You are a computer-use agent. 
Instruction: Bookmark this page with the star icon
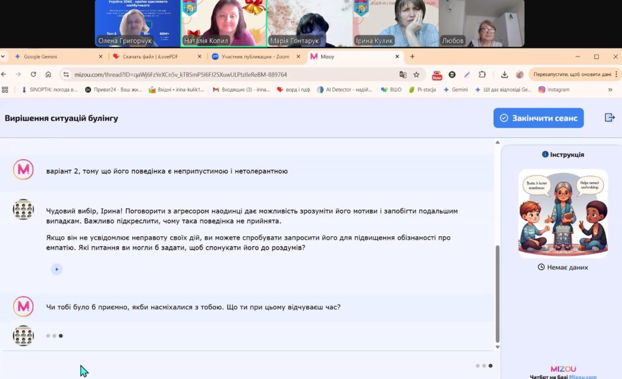point(416,75)
